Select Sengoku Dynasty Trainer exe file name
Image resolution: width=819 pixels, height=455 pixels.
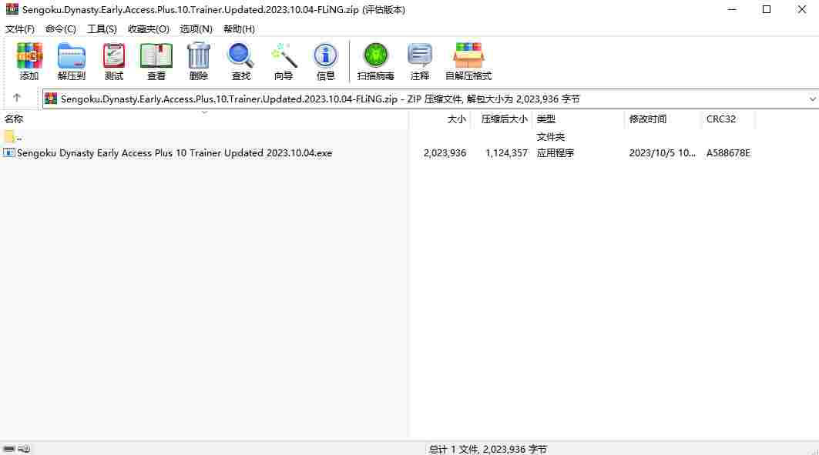click(174, 153)
